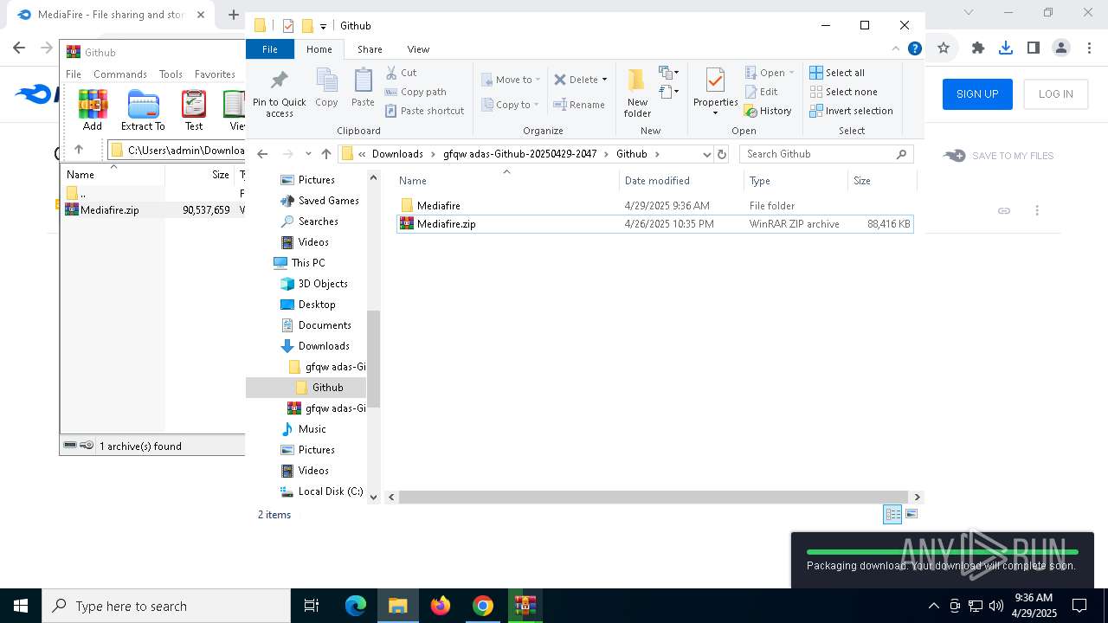1108x623 pixels.
Task: Open Microsoft Edge from the taskbar
Action: 356,606
